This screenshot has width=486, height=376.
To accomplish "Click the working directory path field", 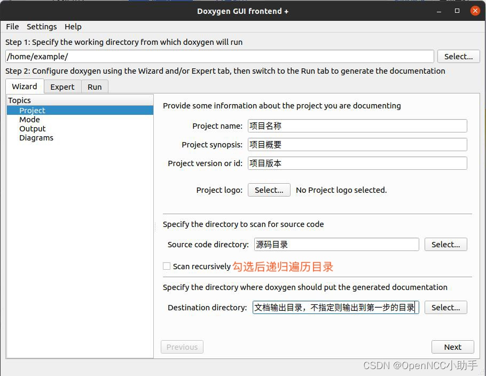I will (x=220, y=57).
